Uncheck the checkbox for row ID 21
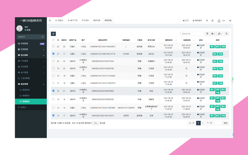This screenshot has width=248, height=155. [x=53, y=54]
